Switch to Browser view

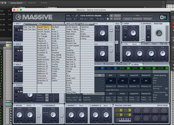tap(148, 19)
